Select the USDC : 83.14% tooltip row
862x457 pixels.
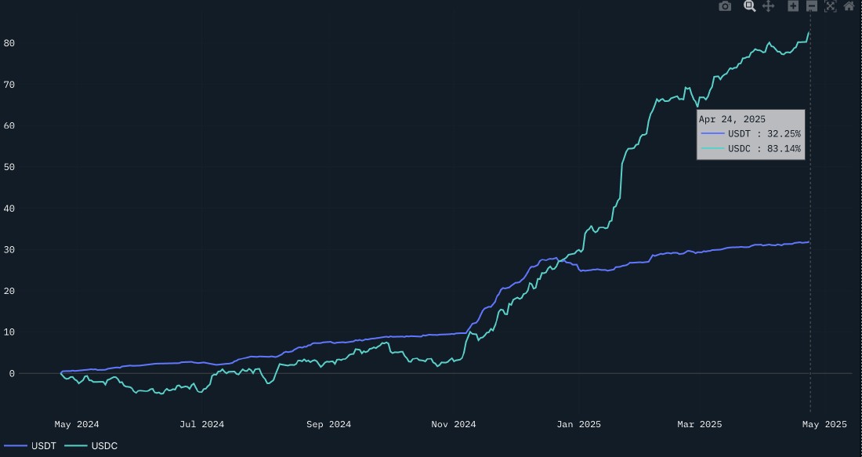pyautogui.click(x=751, y=149)
